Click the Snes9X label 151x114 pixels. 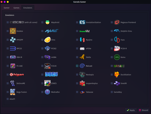[x=124, y=83]
